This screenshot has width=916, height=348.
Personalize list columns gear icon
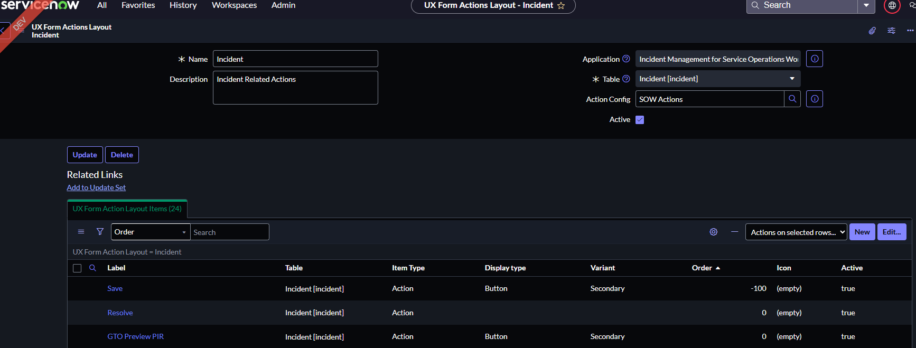(x=713, y=232)
